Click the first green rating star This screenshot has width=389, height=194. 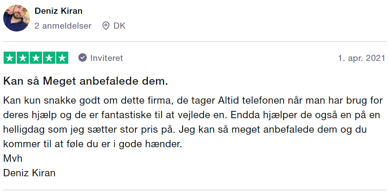tap(10, 58)
